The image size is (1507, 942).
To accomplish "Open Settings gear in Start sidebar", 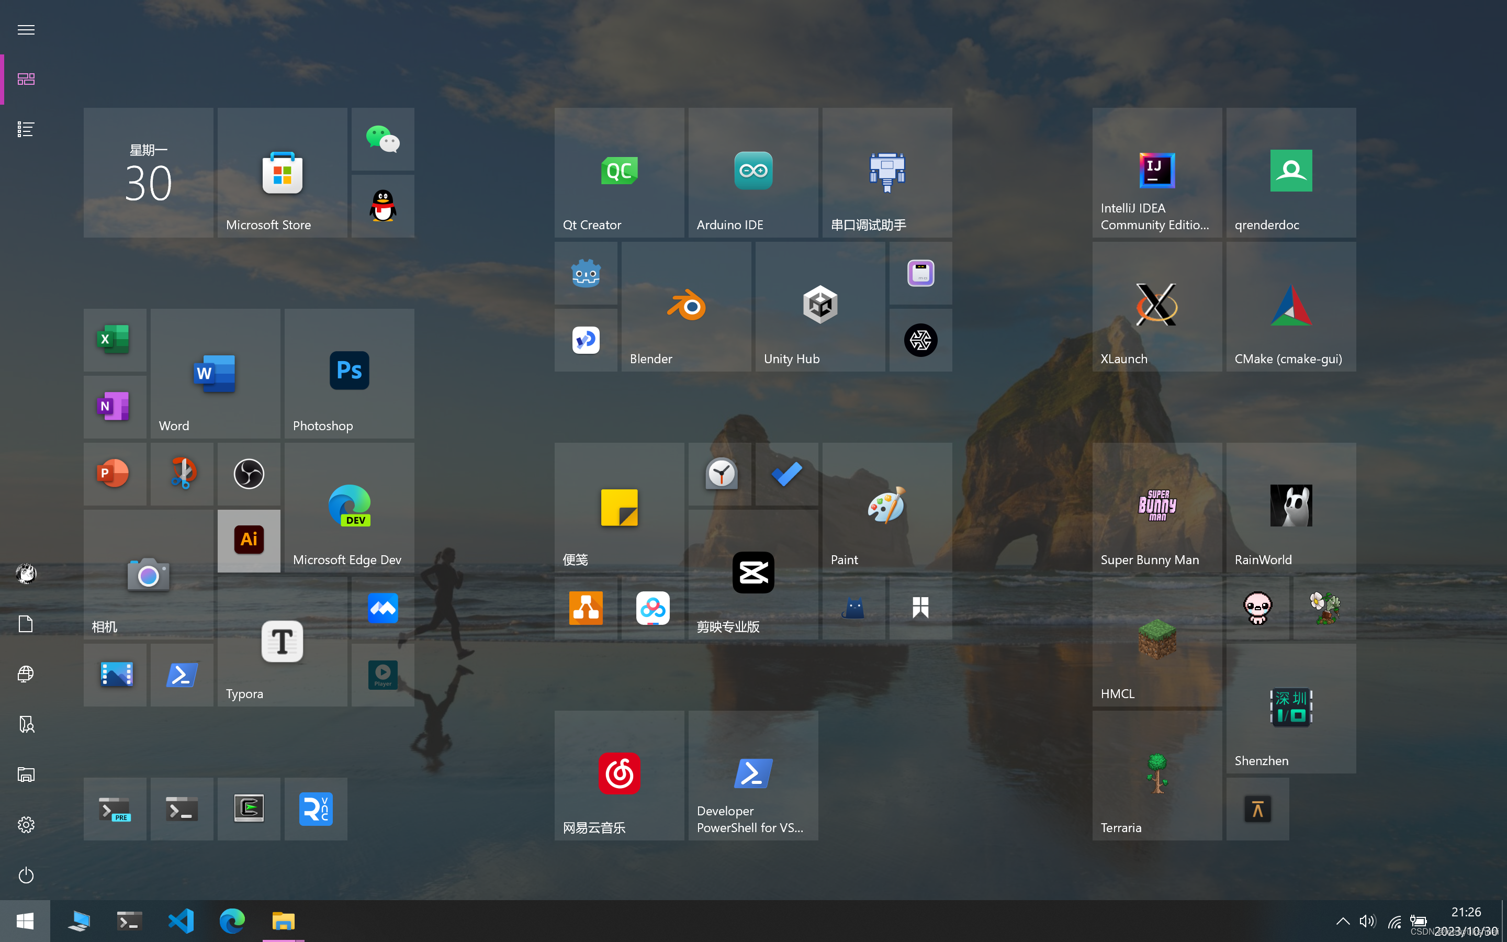I will point(26,825).
